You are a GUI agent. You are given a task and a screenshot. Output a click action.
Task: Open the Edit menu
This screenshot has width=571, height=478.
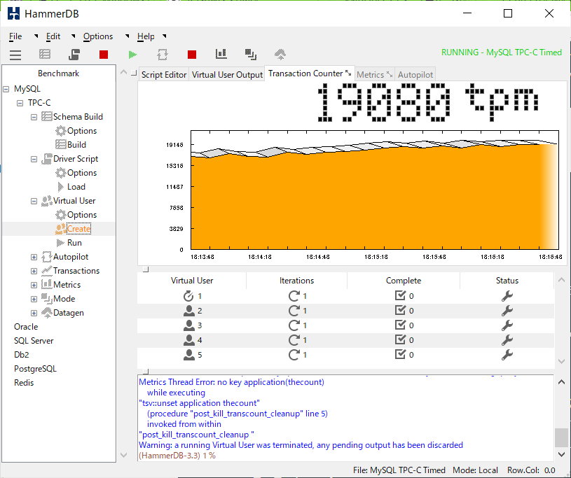53,36
